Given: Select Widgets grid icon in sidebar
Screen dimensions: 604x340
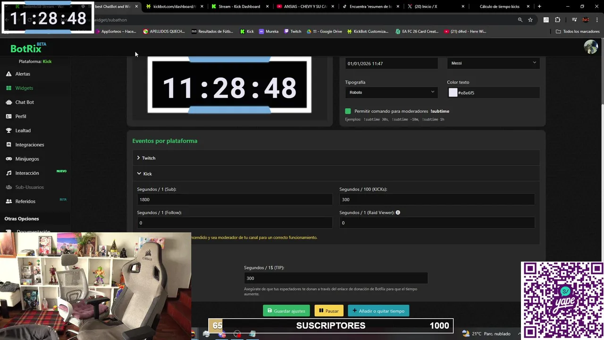Looking at the screenshot, I should 9,88.
